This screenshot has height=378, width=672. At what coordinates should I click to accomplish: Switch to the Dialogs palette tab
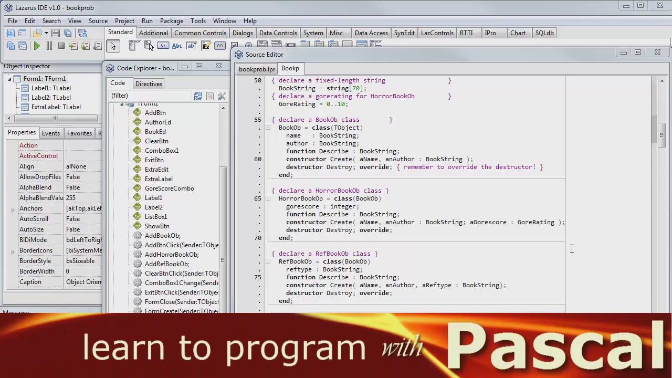click(243, 33)
